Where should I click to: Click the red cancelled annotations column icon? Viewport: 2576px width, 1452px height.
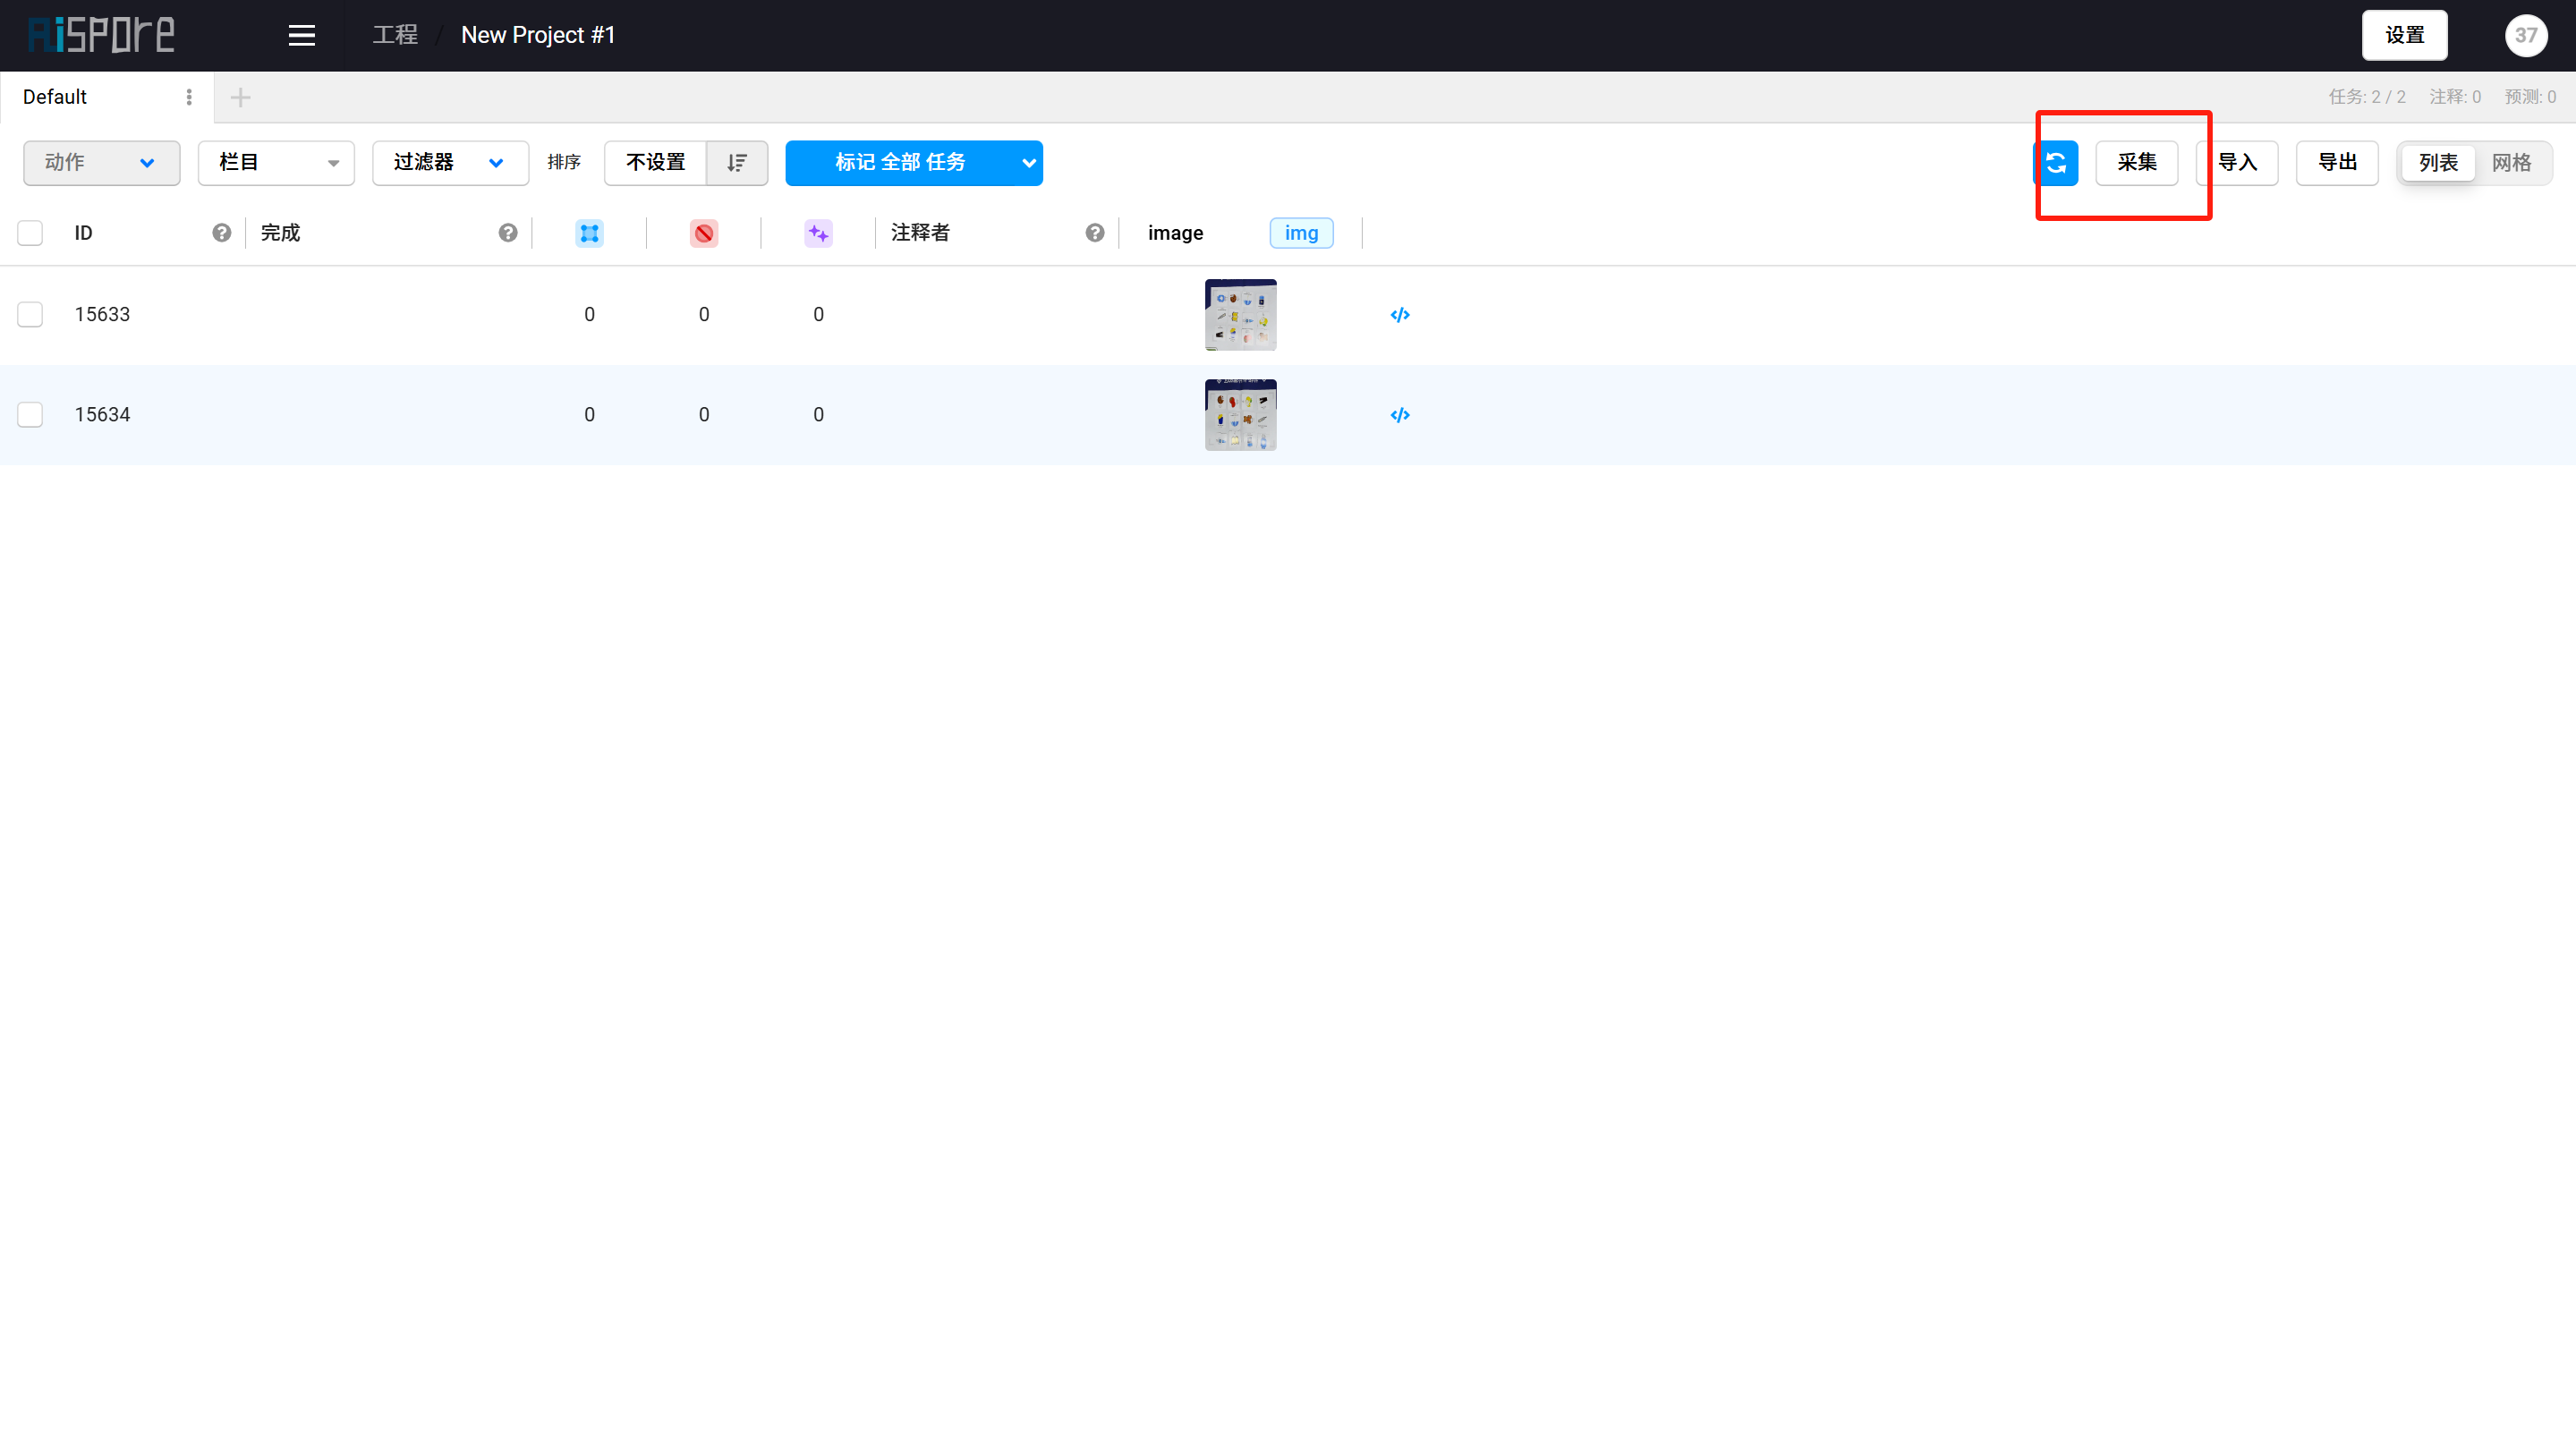[x=704, y=233]
